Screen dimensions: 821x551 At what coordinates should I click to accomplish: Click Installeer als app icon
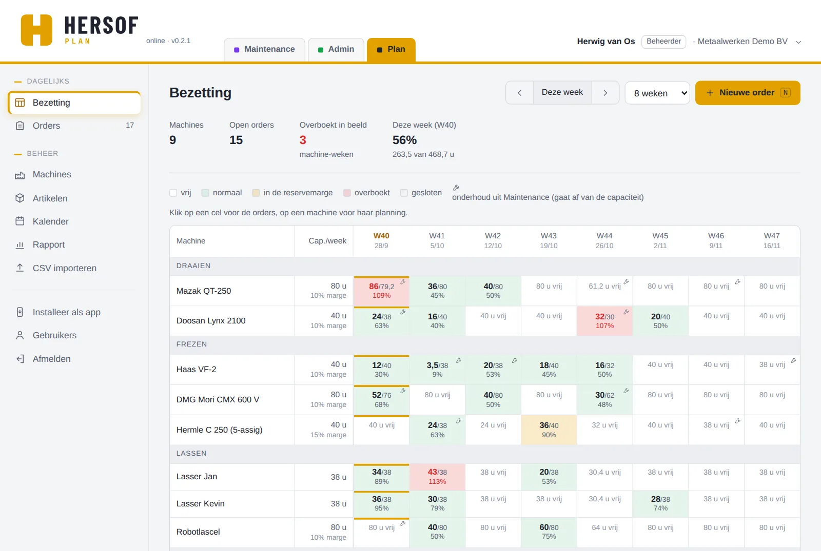tap(20, 312)
